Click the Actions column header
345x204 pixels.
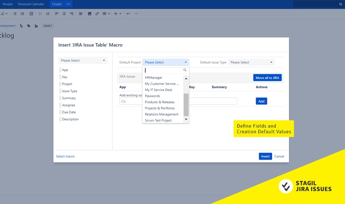pos(262,87)
